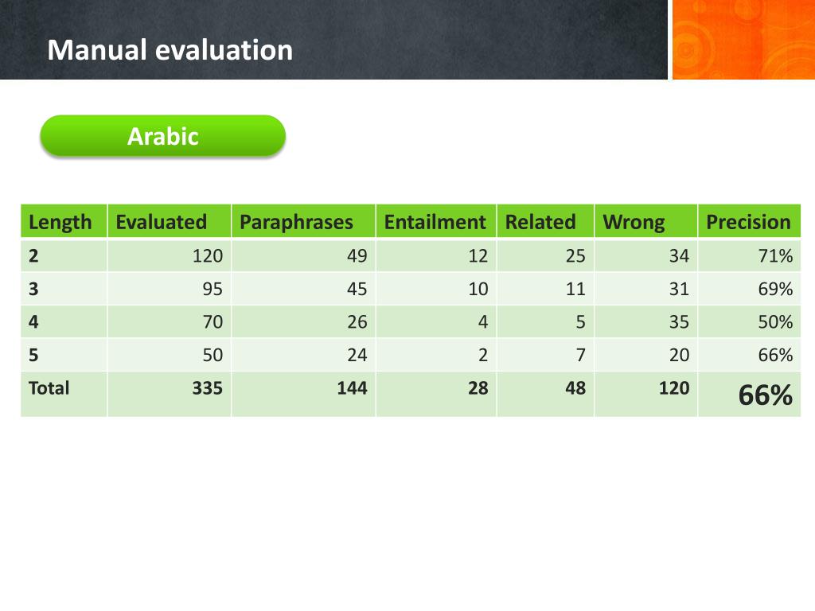Click the Related value 25
The height and width of the screenshot is (611, 815).
tap(575, 255)
